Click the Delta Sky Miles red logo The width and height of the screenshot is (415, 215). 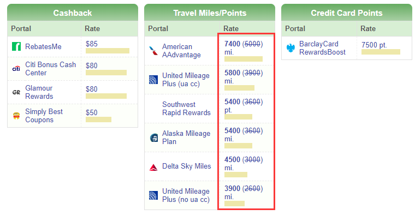[x=153, y=168]
